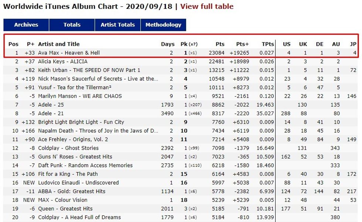Click Daft Punk - Random Access Memories
This screenshot has height=222, width=362.
pos(85,165)
